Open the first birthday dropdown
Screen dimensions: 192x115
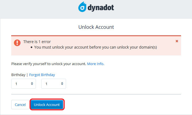23,84
